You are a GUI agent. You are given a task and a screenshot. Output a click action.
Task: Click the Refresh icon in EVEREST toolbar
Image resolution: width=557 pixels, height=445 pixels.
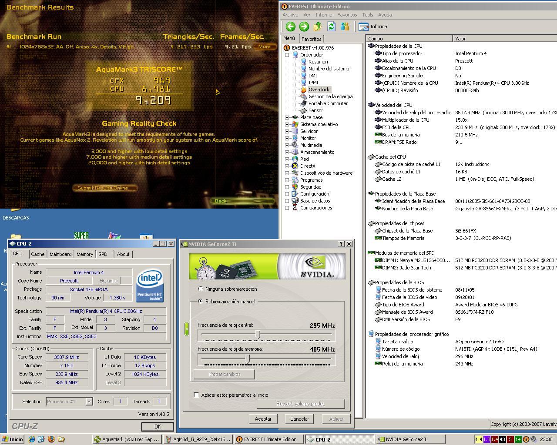[331, 27]
